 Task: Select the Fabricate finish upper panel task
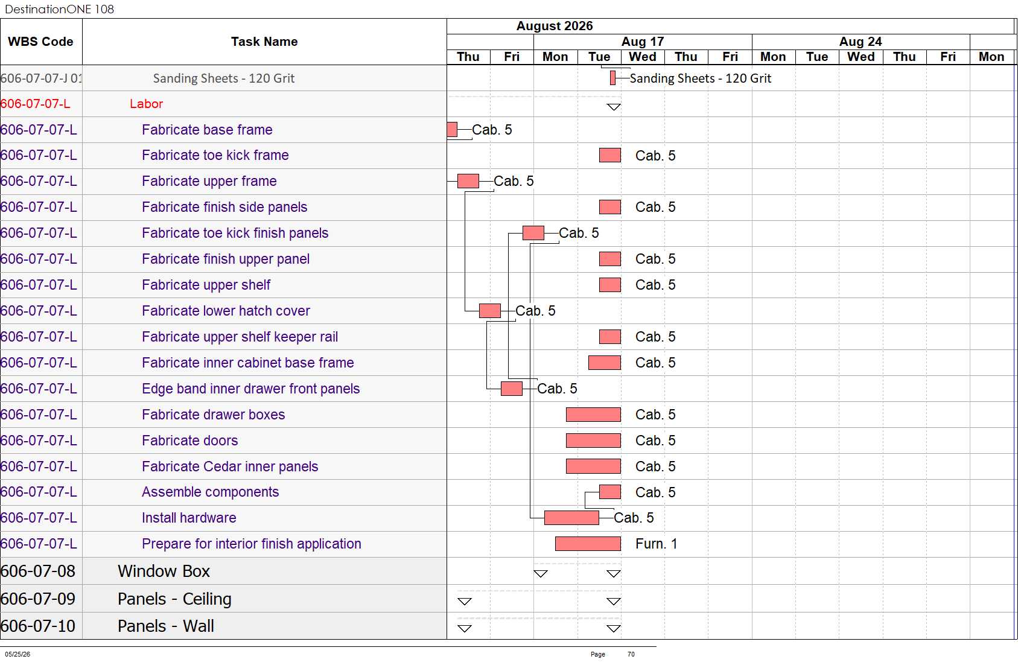pos(226,259)
